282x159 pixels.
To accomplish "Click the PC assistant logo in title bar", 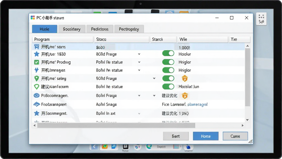I will [32, 18].
